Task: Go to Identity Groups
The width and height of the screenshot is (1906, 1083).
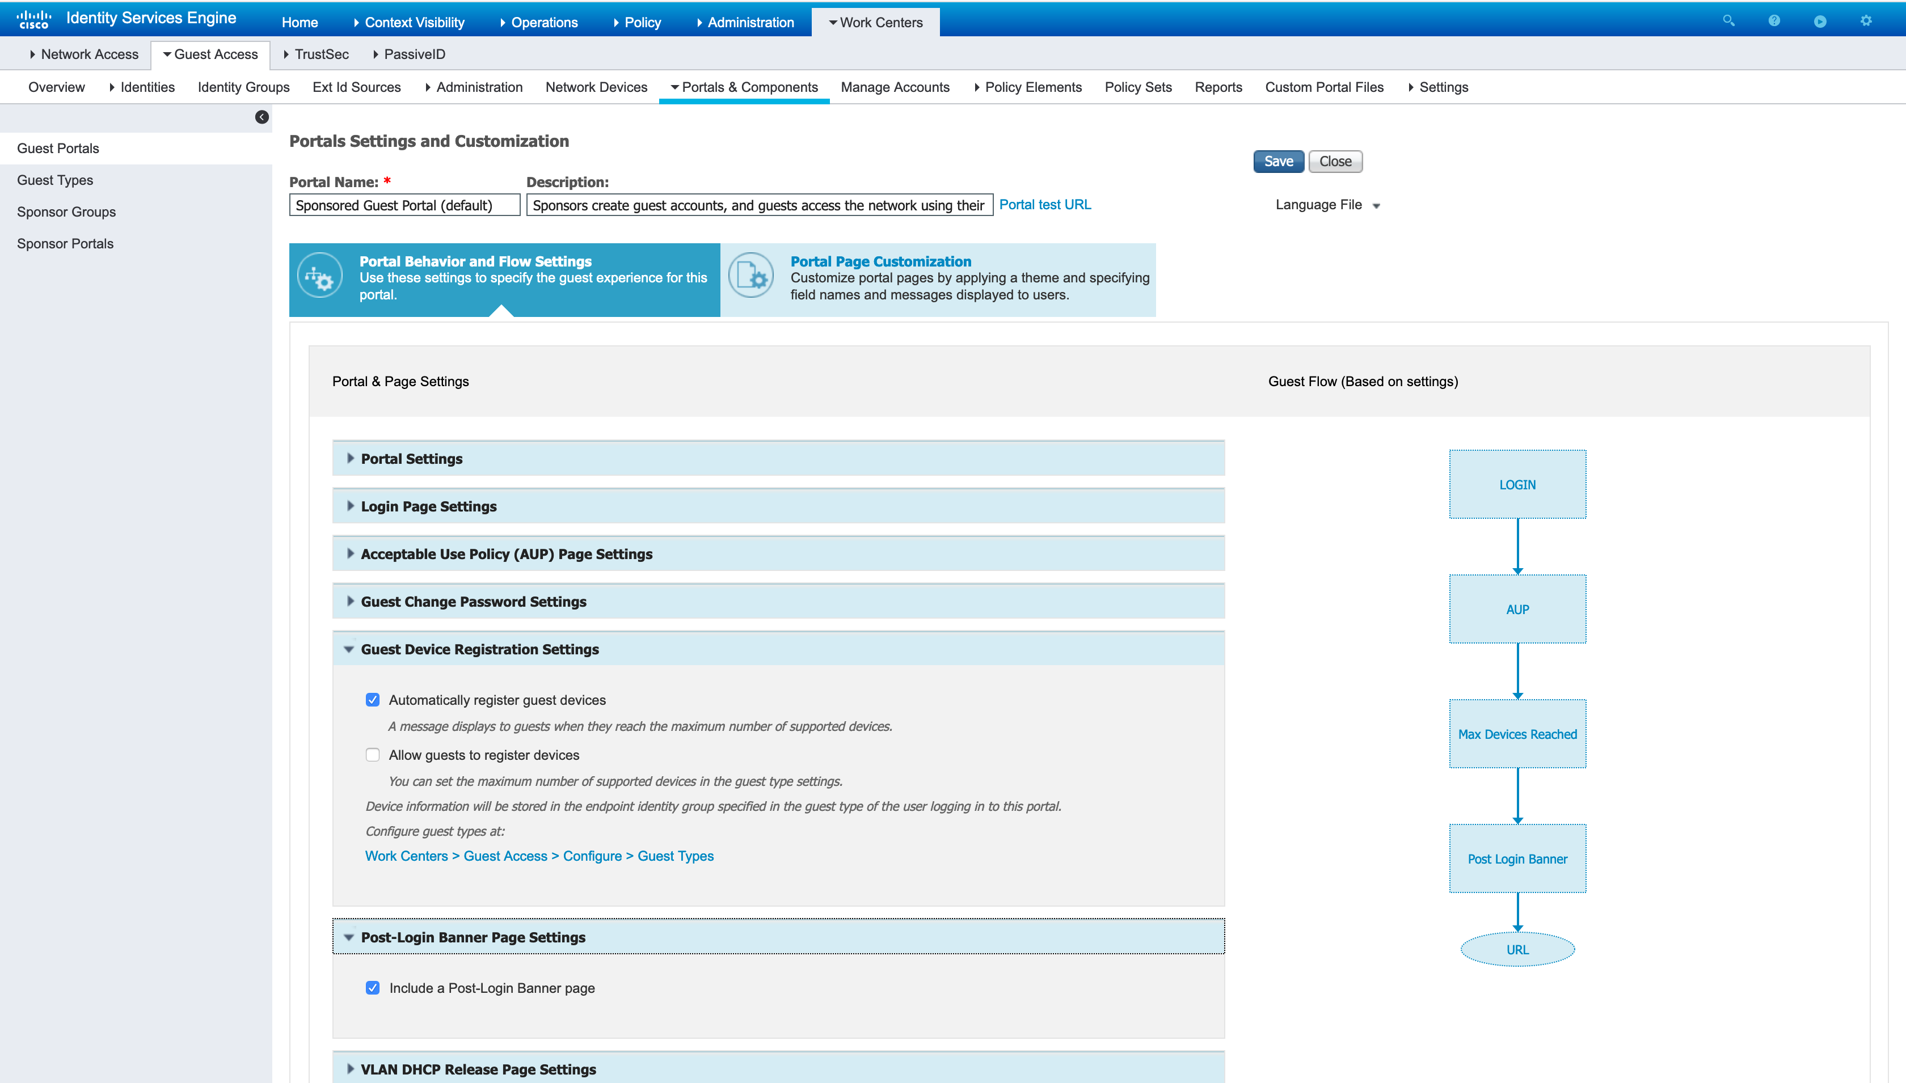Action: coord(244,87)
